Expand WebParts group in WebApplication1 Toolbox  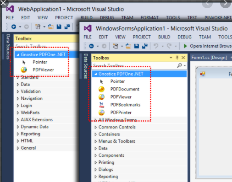click(18, 112)
